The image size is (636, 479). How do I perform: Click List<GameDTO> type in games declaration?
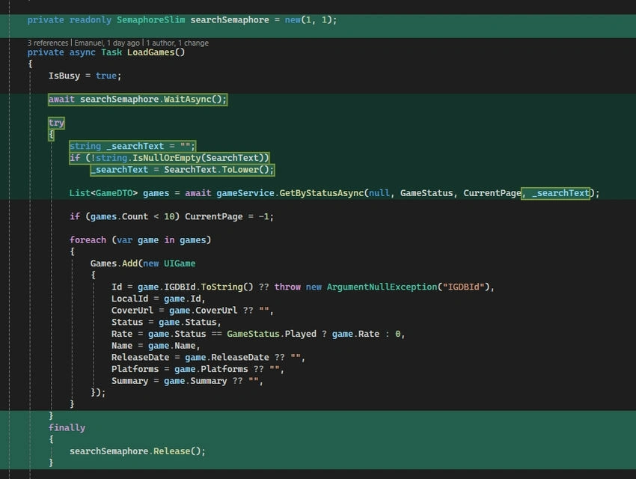[x=103, y=193]
